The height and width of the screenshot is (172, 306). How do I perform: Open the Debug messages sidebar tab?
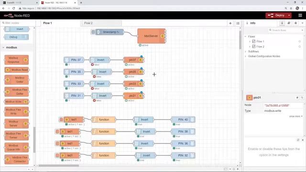pyautogui.click(x=295, y=23)
